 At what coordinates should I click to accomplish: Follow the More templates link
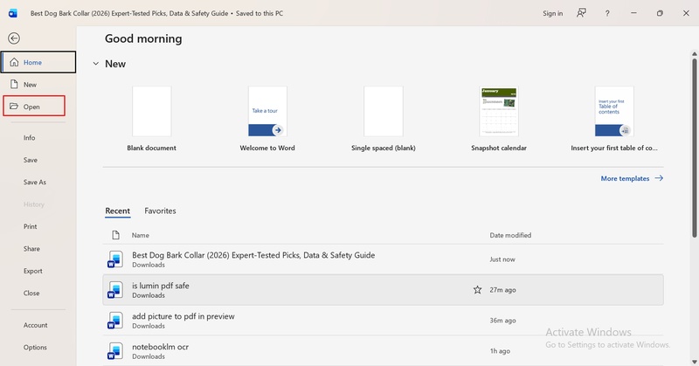click(x=625, y=178)
